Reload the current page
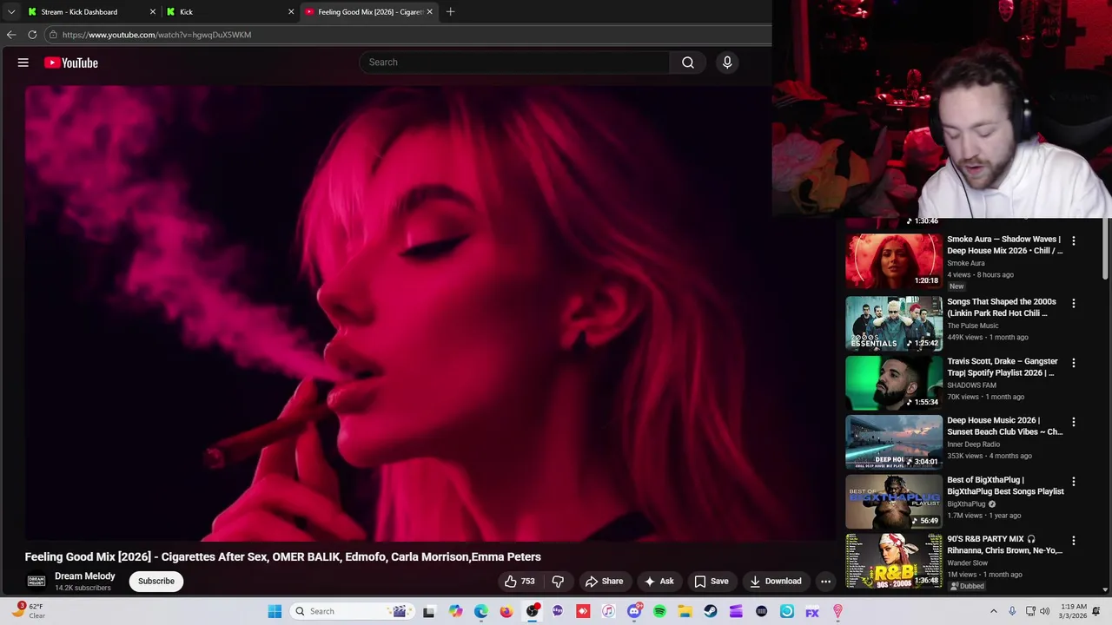Viewport: 1112px width, 625px height. click(x=32, y=35)
